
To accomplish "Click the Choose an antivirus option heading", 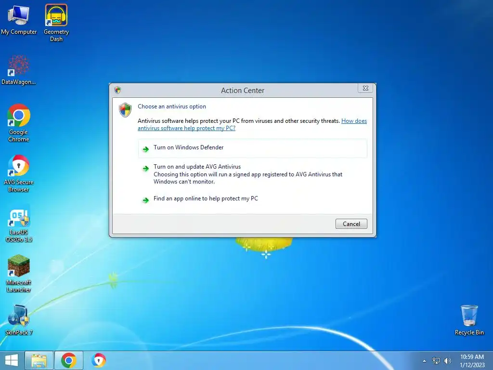I will tap(172, 106).
